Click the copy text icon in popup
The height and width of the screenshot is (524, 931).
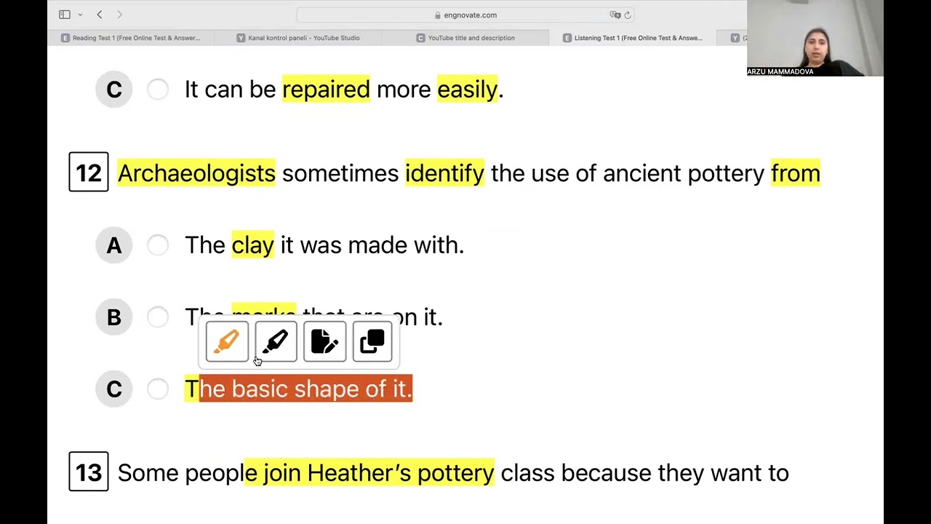372,341
